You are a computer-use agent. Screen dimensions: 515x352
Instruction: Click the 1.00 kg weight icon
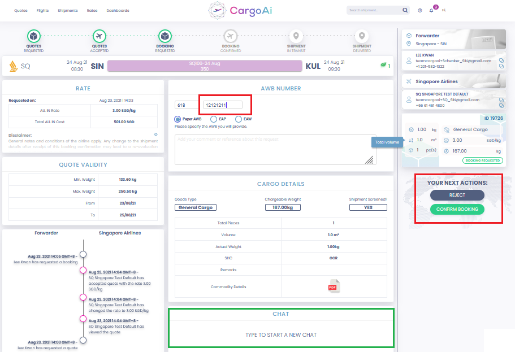pyautogui.click(x=411, y=130)
